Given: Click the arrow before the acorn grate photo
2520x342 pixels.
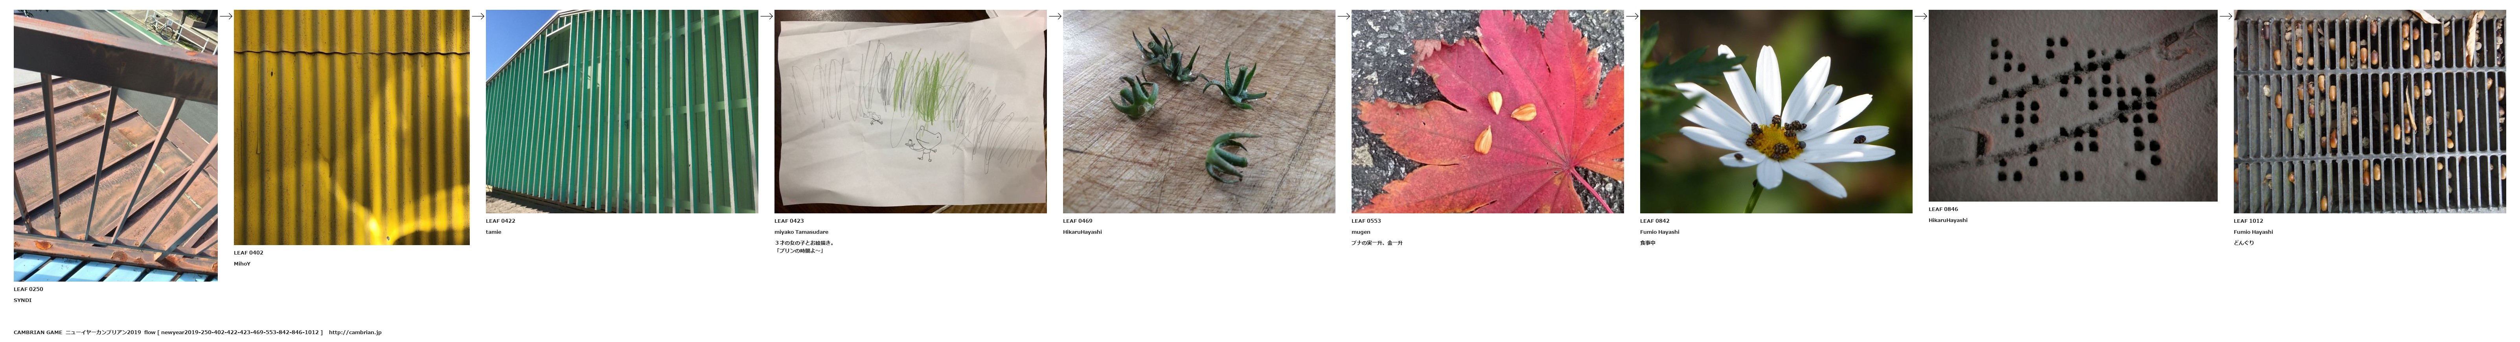Looking at the screenshot, I should pos(2226,16).
